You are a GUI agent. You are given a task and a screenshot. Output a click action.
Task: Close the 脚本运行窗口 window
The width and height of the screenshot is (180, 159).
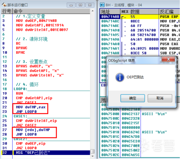coord(90,5)
